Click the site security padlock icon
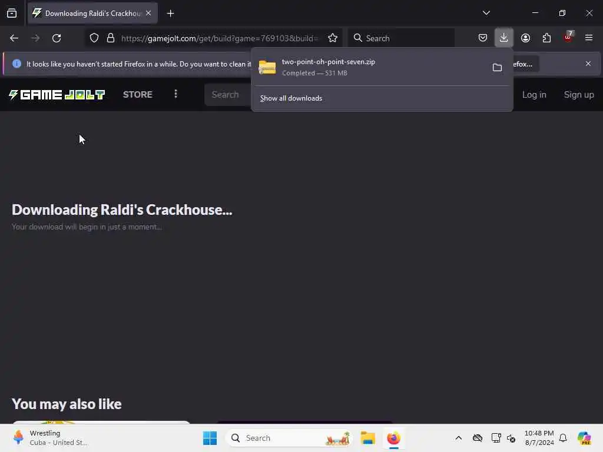Screen dimensions: 603x452 coord(111,38)
